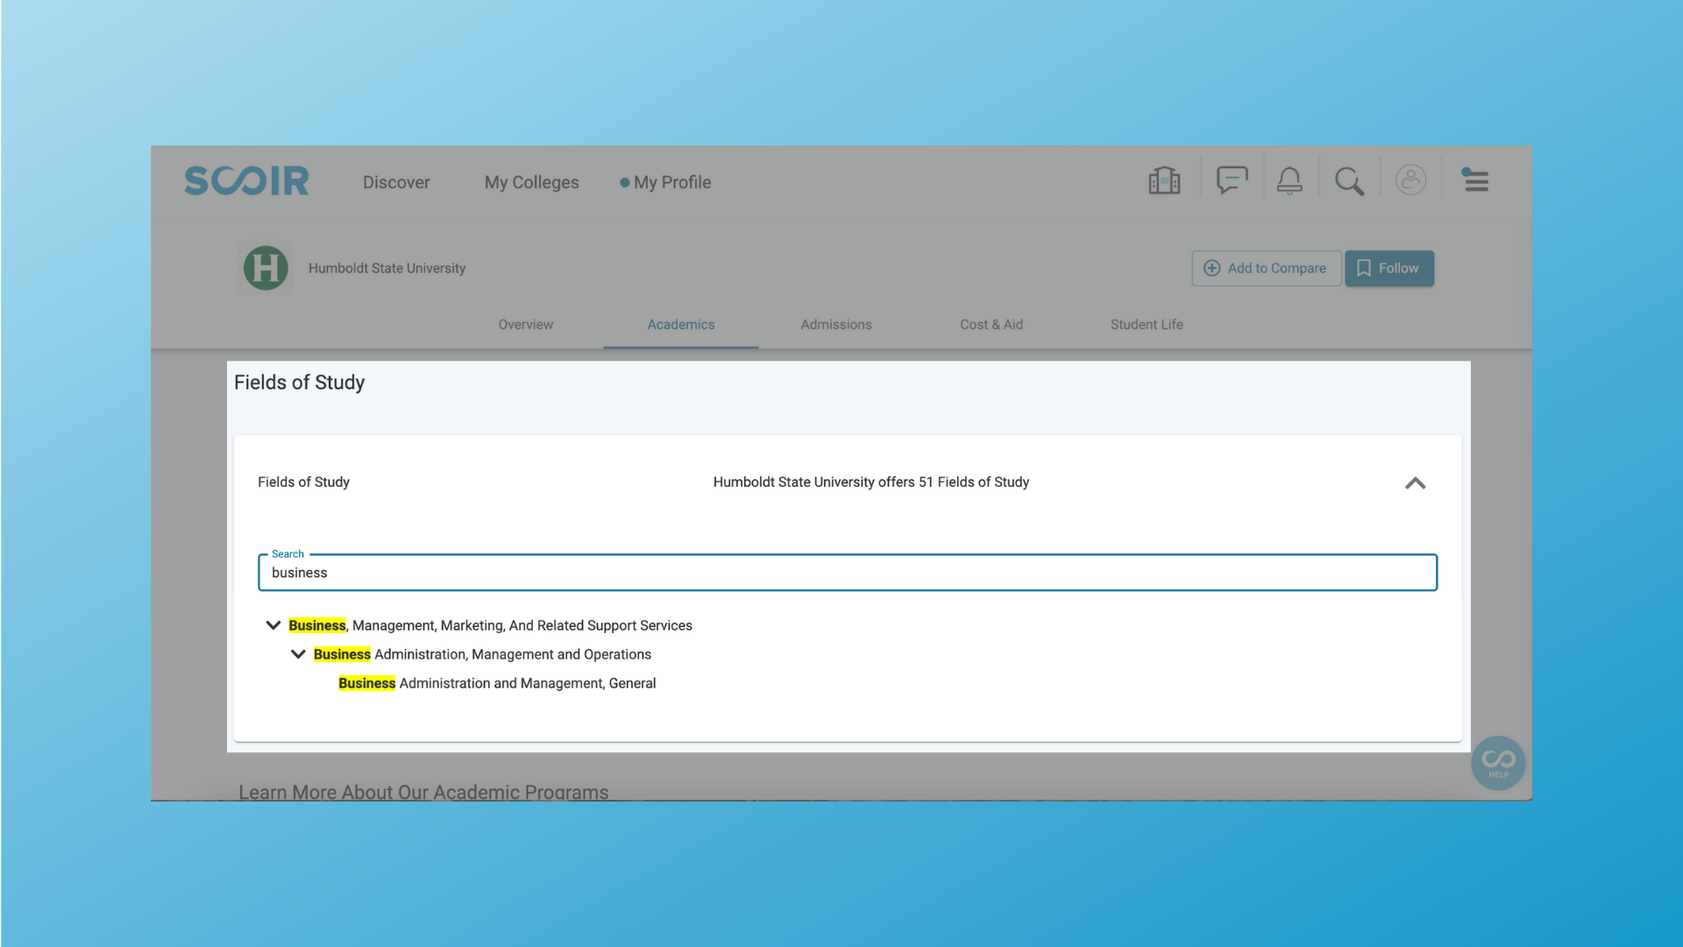Click Business Administration, Management and Operations row

482,654
